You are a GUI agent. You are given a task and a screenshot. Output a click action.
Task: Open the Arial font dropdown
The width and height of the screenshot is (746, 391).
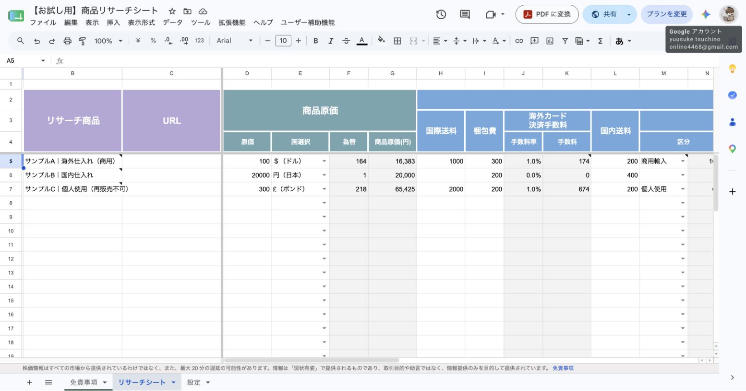point(234,41)
